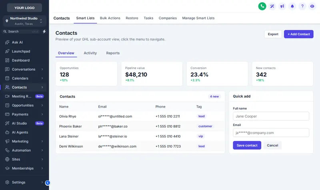Click the lightning bolt quick actions icon

point(44,32)
